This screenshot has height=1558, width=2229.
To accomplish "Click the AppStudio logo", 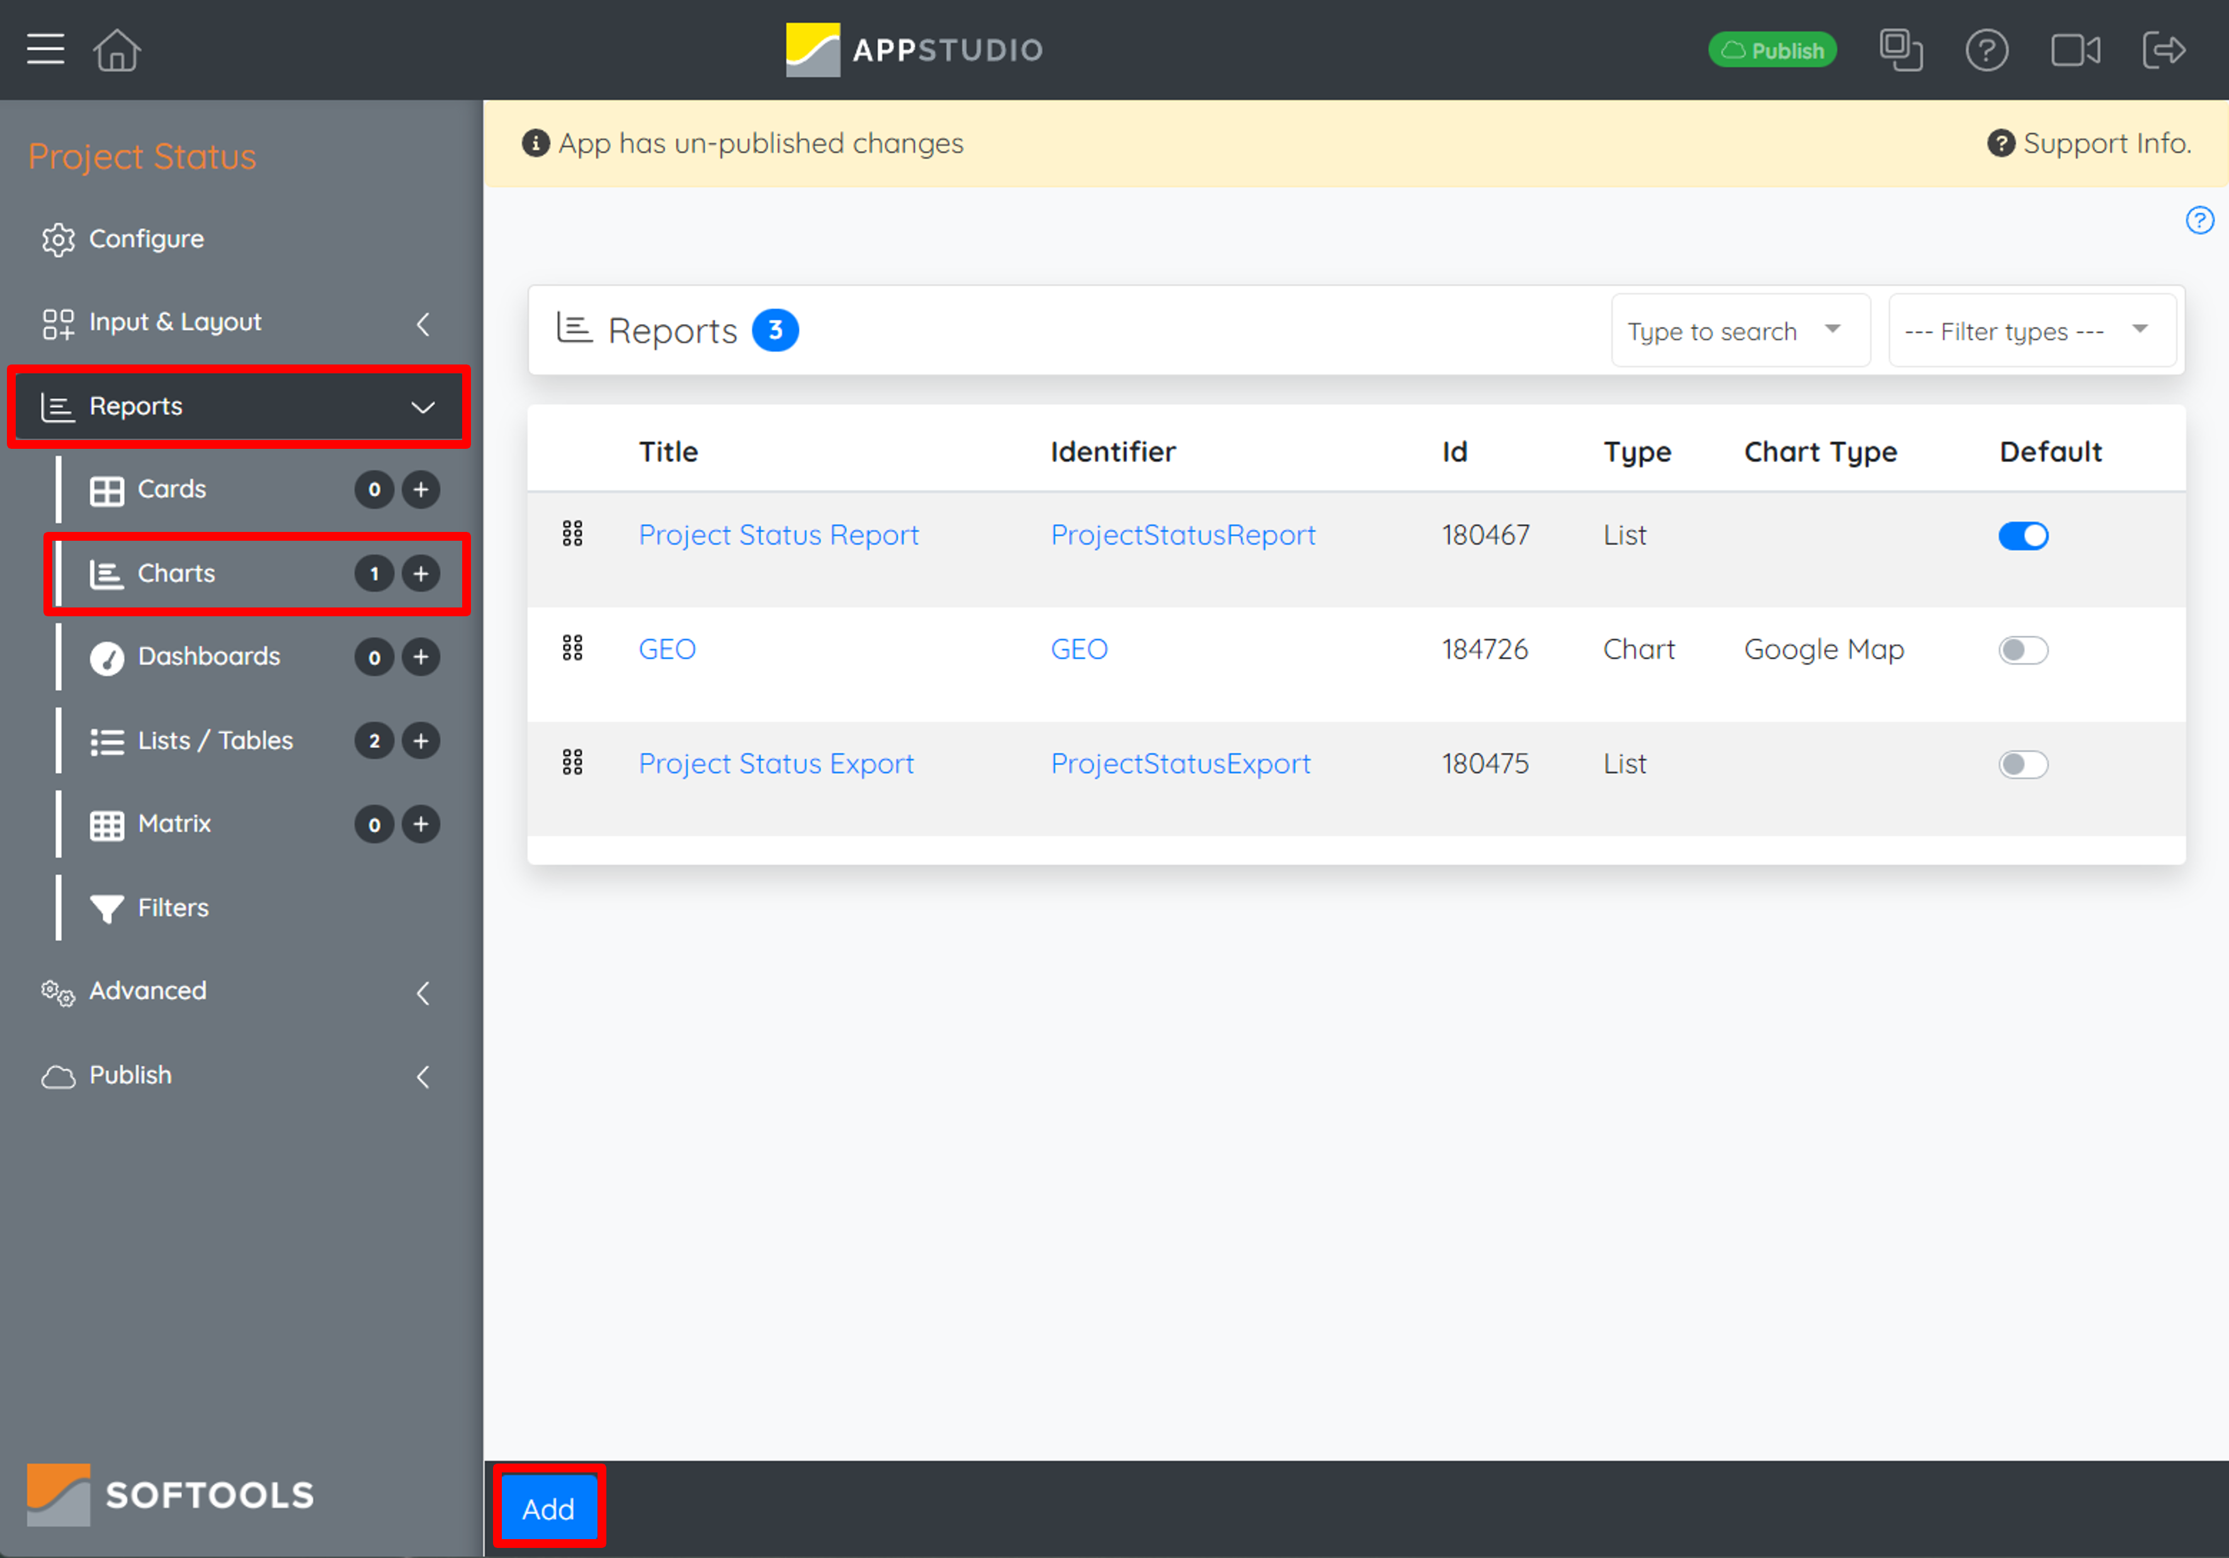I will click(914, 50).
